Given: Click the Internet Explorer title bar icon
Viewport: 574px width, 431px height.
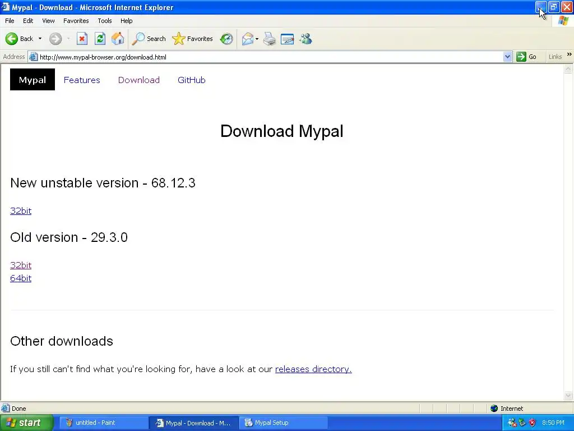Looking at the screenshot, I should [x=6, y=7].
